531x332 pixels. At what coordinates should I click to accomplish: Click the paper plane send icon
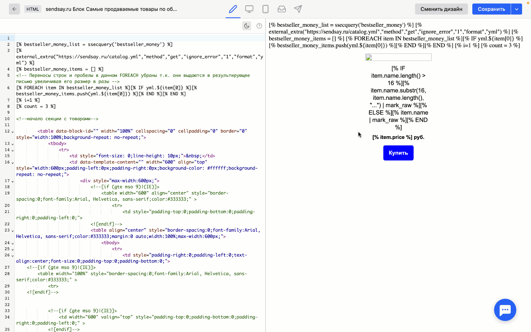[298, 9]
